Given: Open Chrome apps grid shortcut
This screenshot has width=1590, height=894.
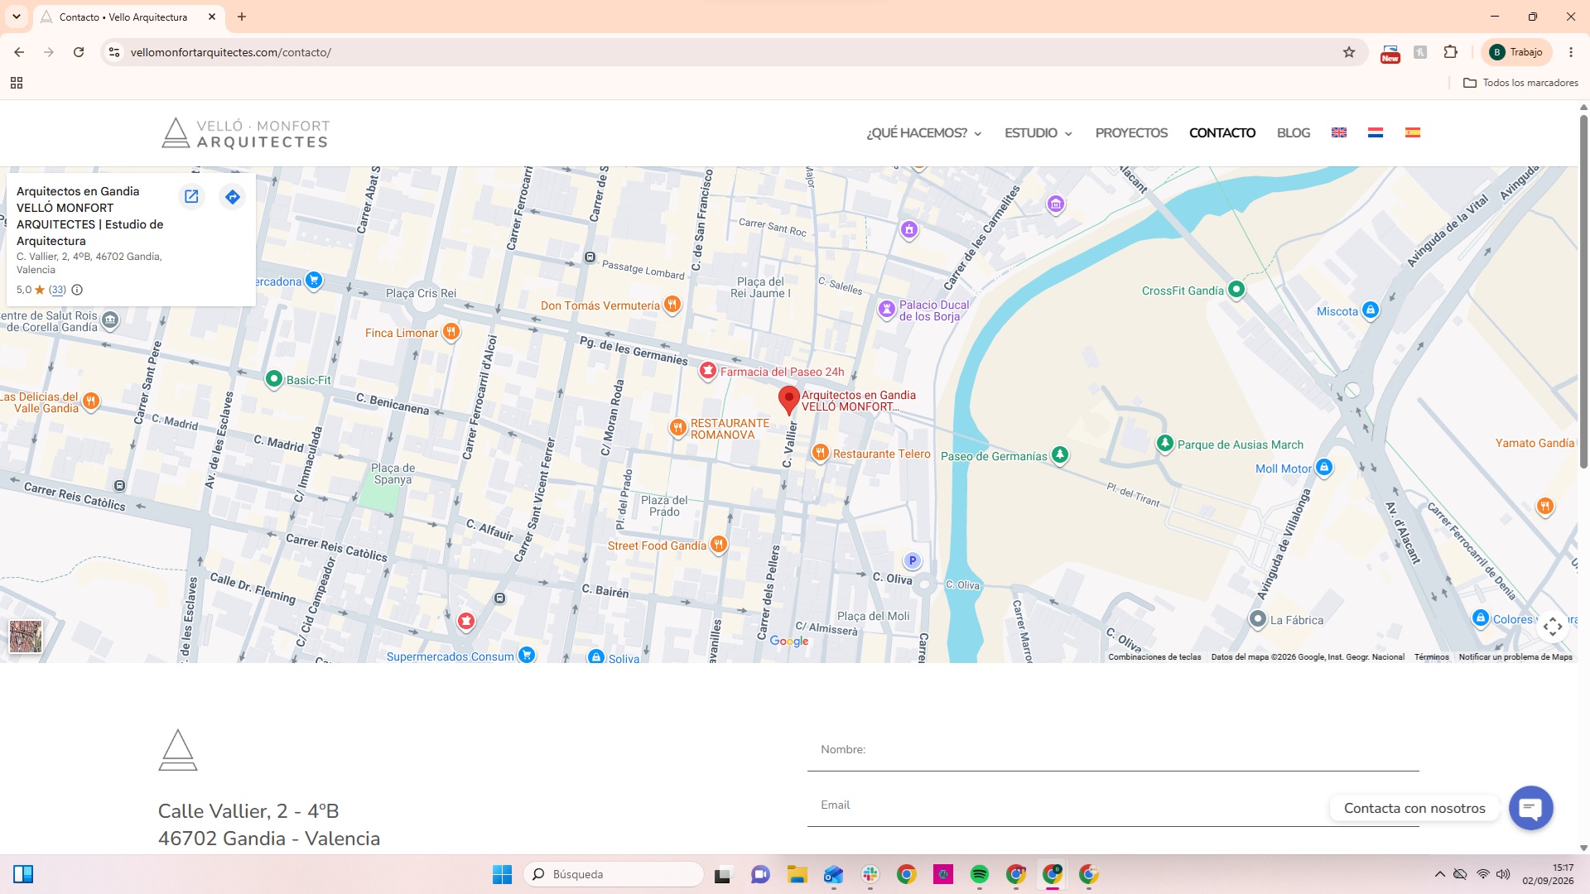Looking at the screenshot, I should click(x=17, y=83).
